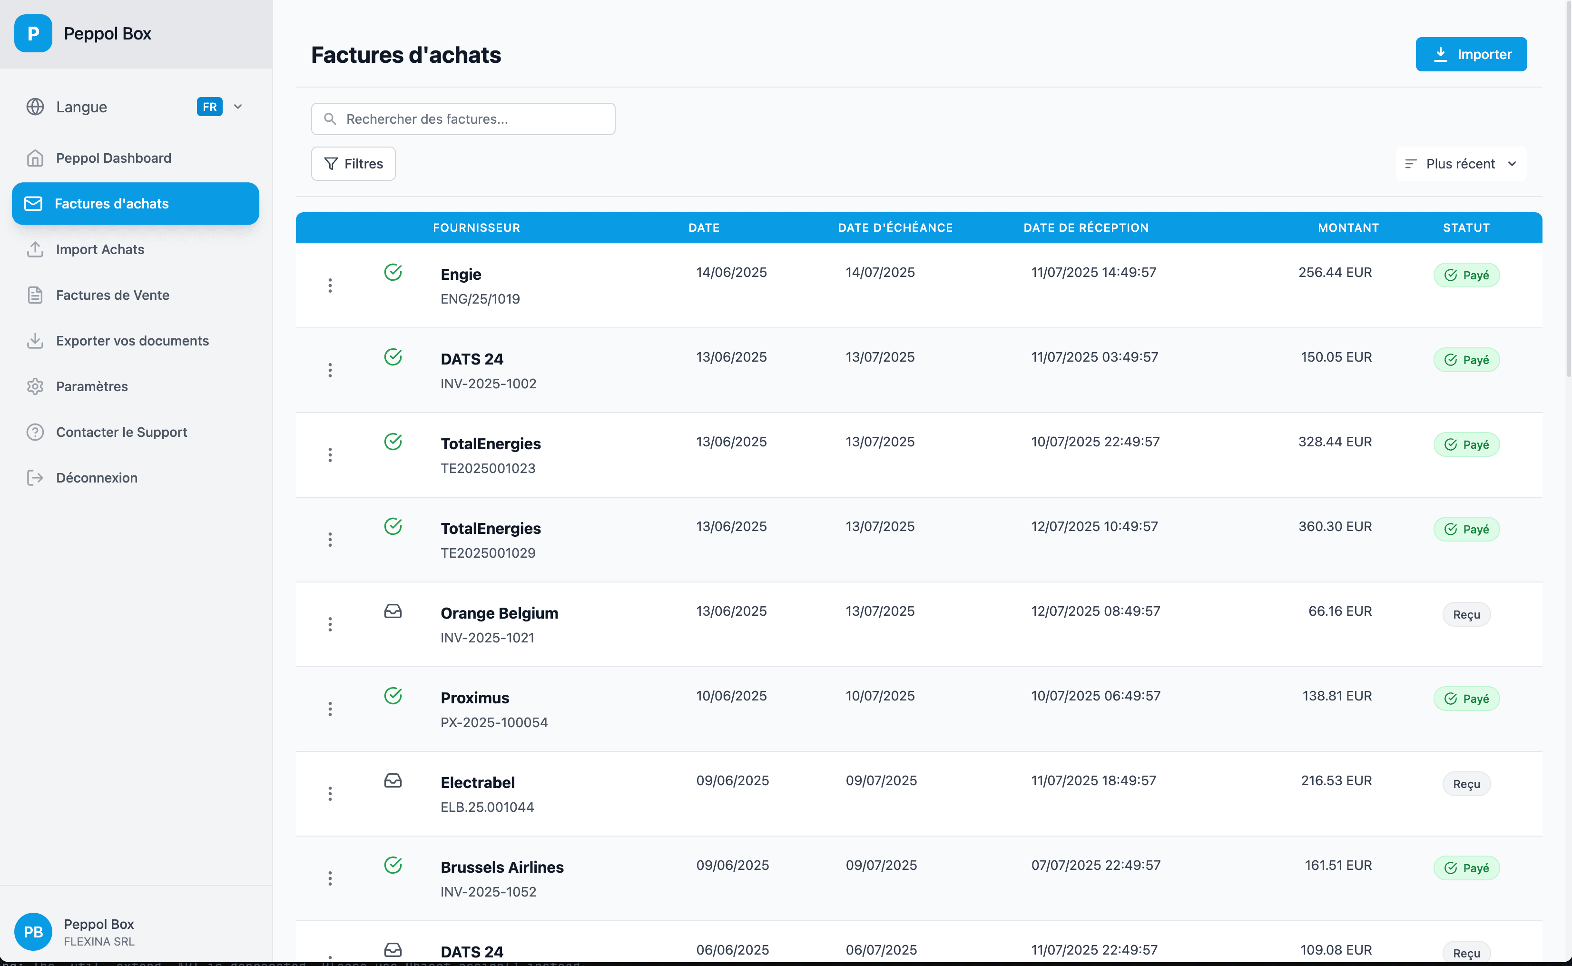
Task: Click Déconnexion to log out
Action: coord(136,478)
